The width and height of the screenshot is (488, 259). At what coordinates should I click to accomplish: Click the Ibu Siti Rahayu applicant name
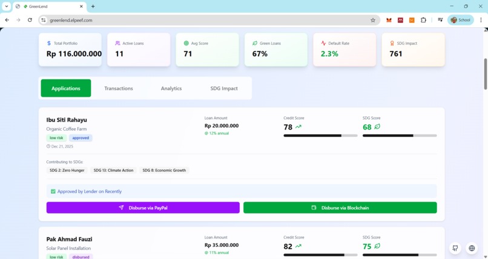(67, 120)
